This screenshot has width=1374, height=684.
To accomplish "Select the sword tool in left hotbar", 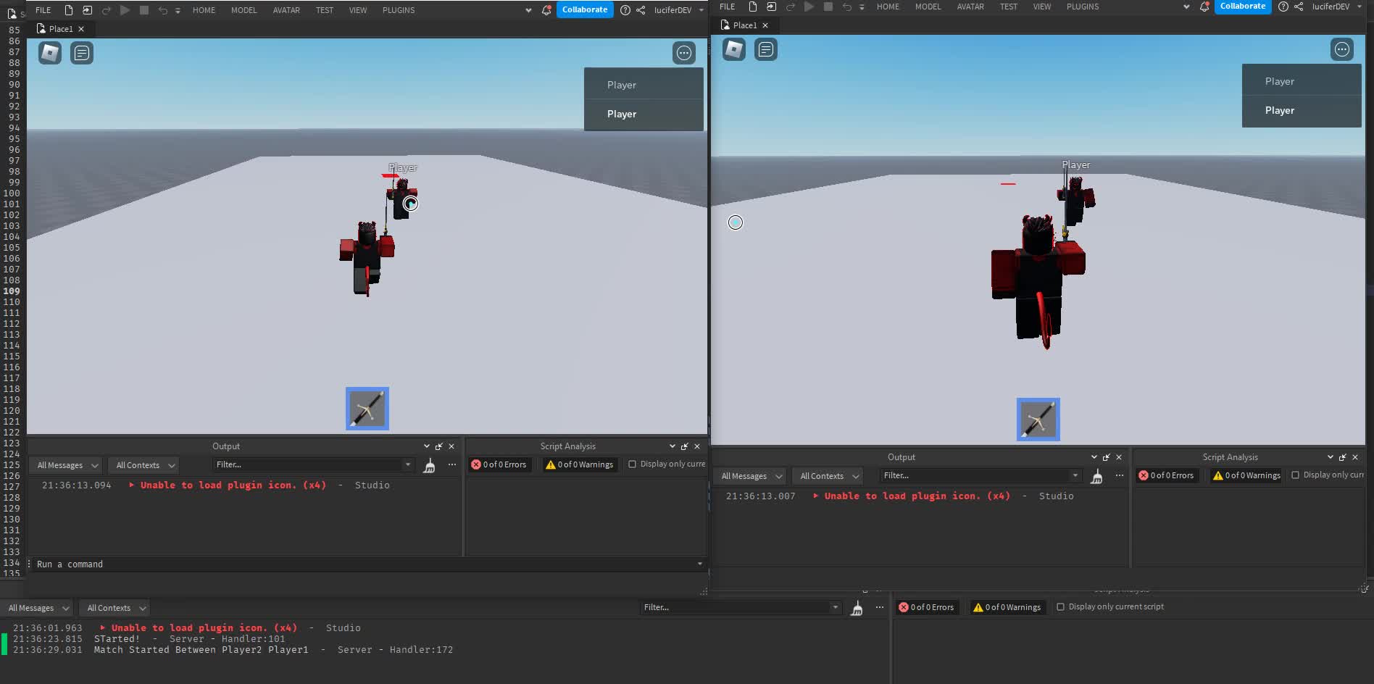I will coord(367,409).
